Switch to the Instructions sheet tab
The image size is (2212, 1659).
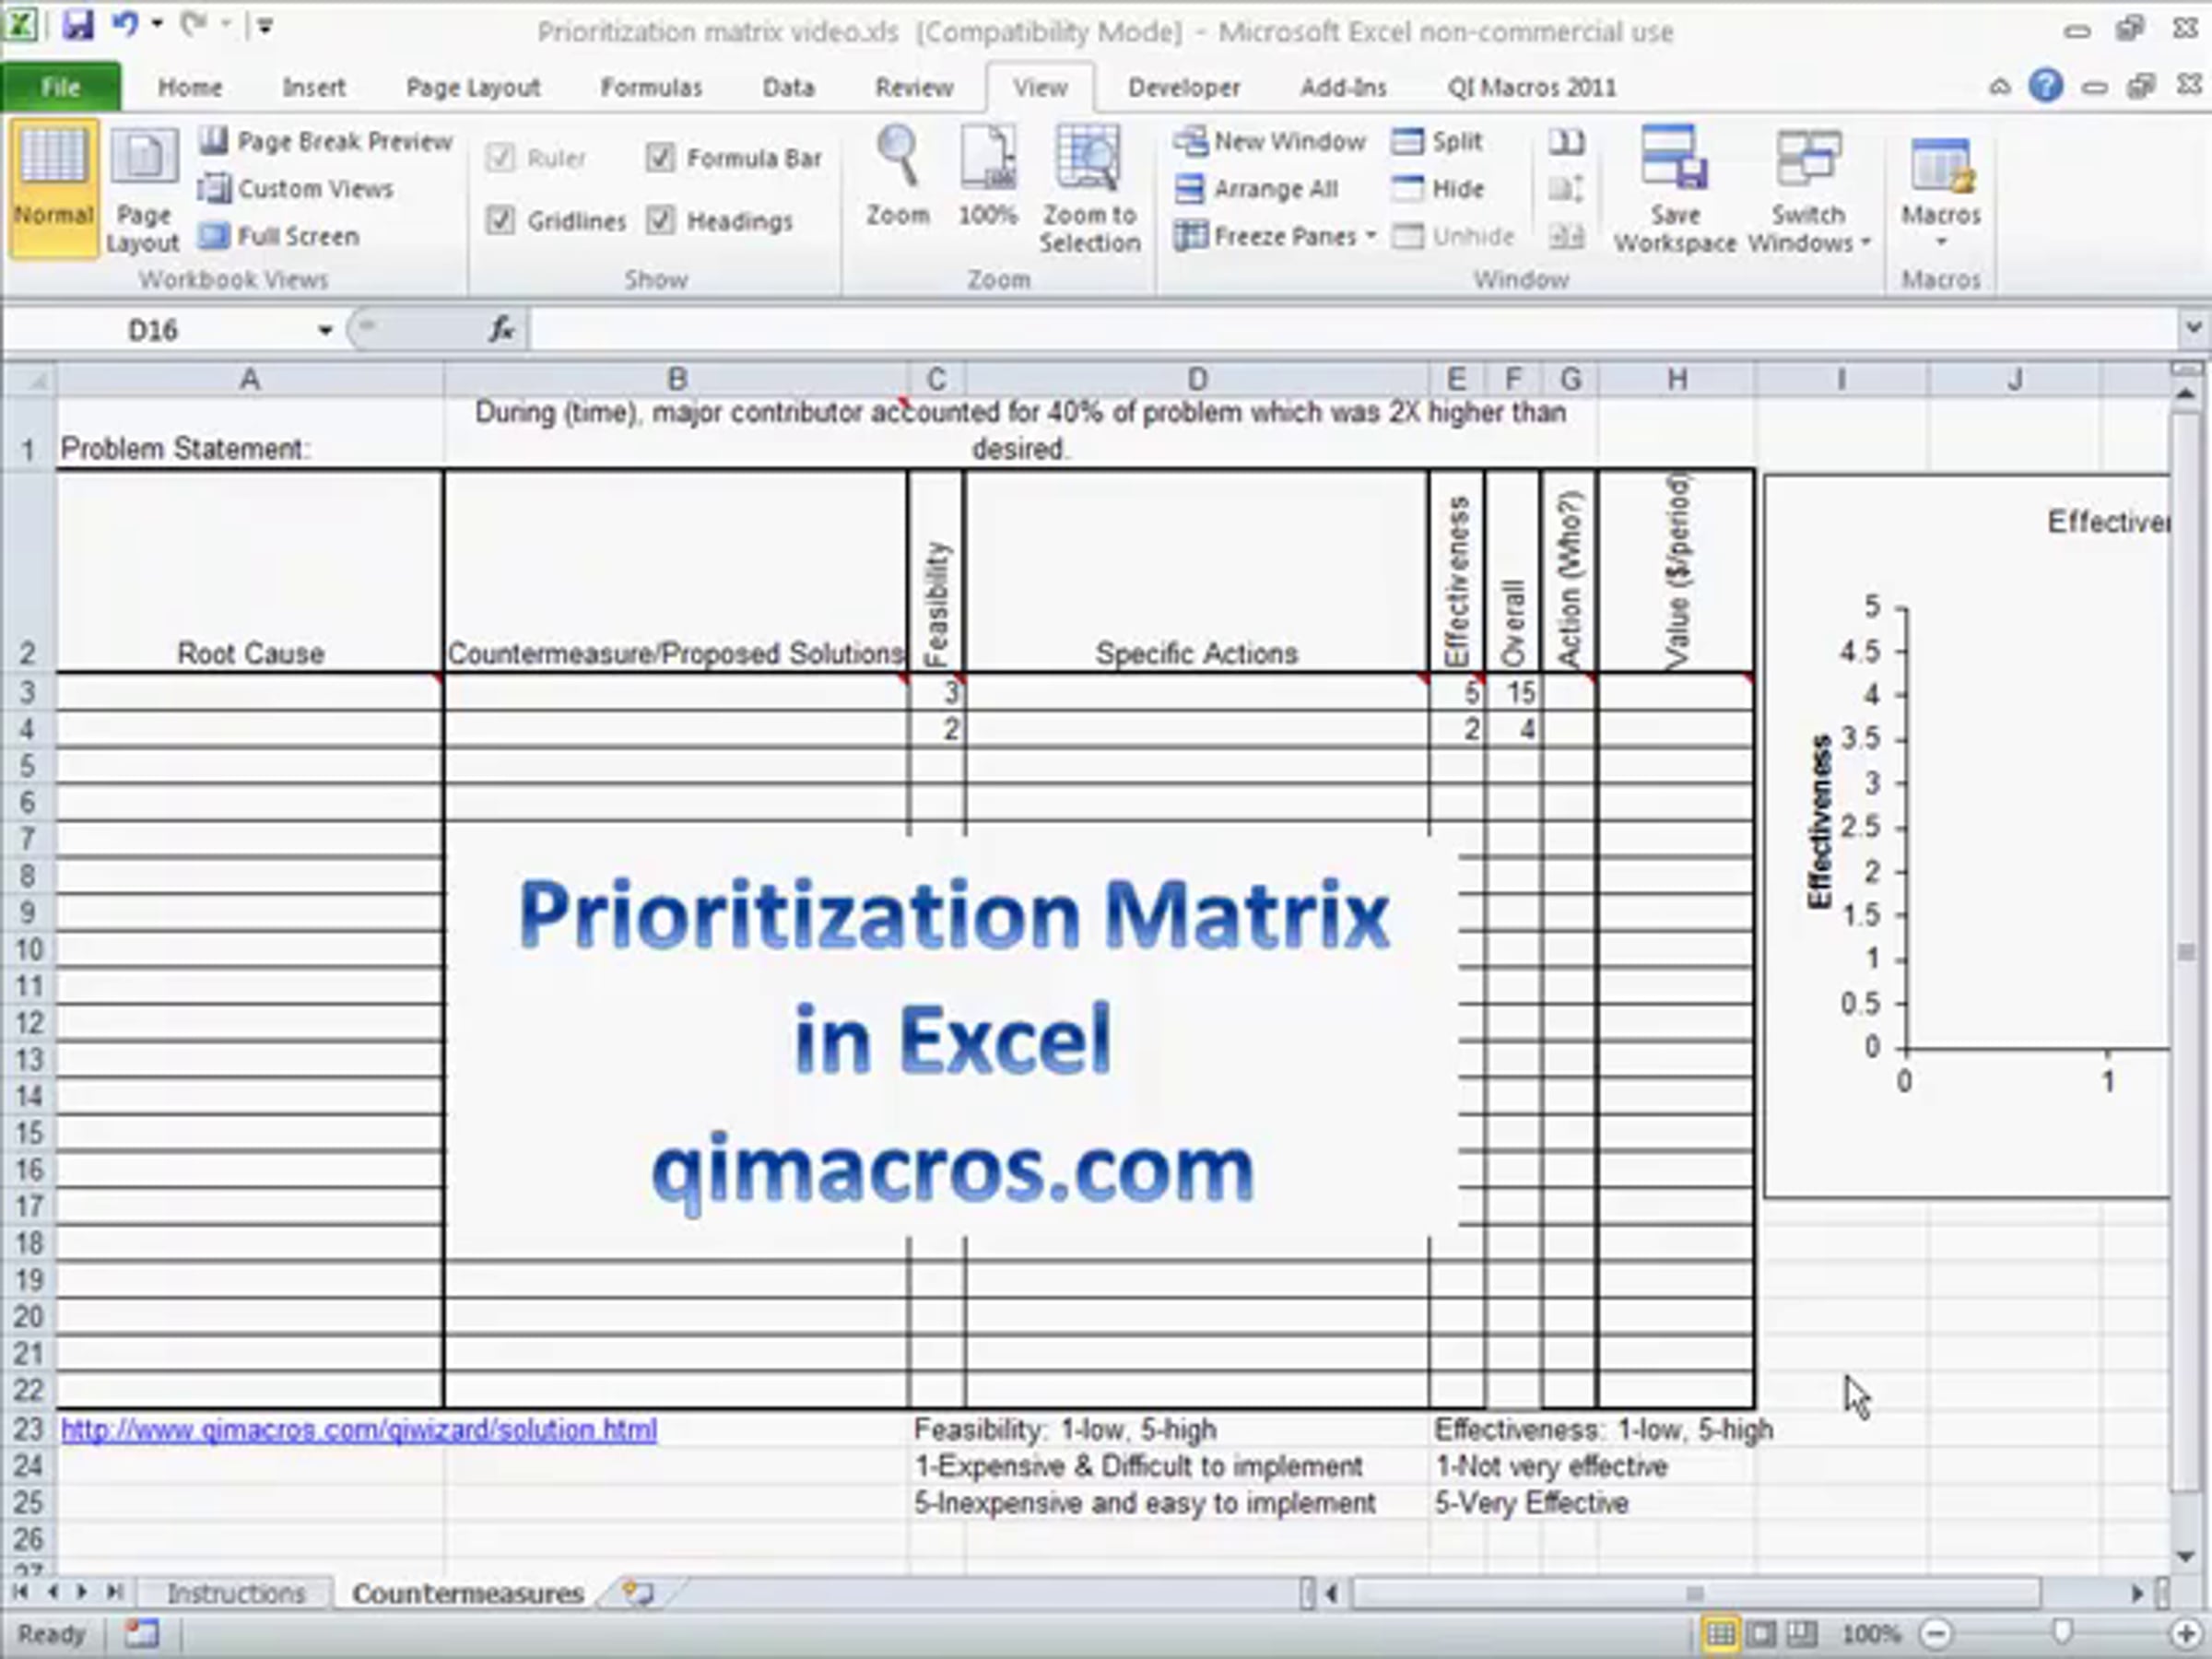(236, 1593)
